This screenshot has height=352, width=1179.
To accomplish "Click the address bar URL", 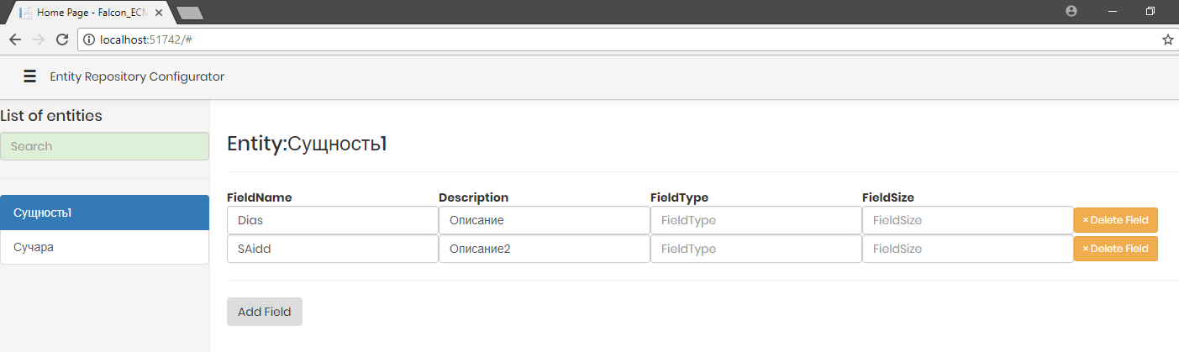I will [x=147, y=39].
